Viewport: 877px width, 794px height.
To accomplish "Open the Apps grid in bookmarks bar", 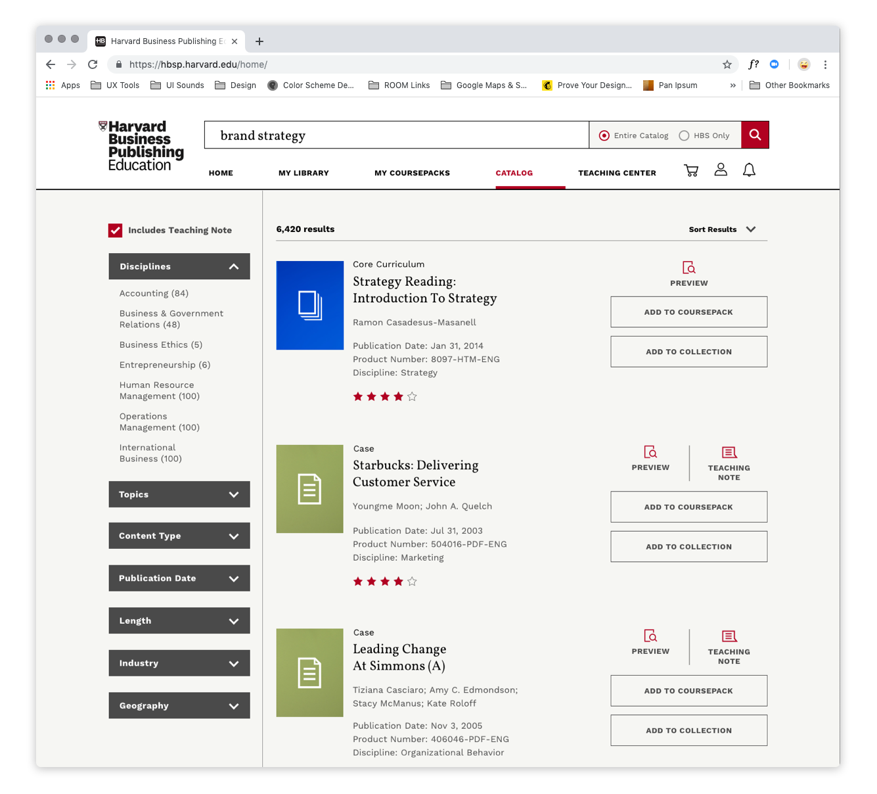I will (x=63, y=85).
